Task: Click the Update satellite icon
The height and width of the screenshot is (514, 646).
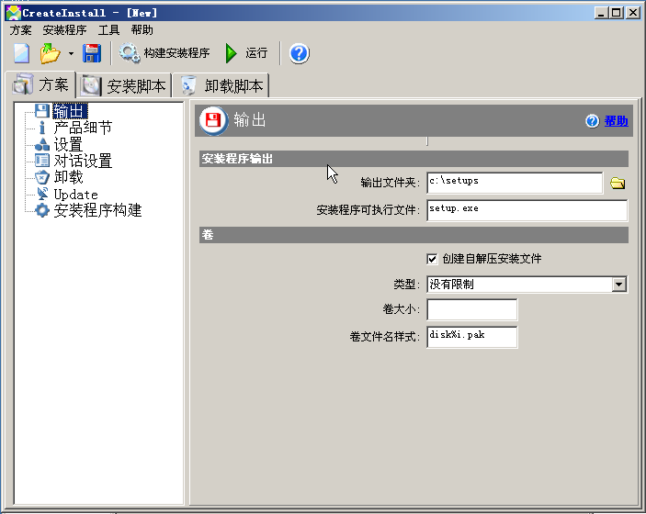Action: pos(42,194)
